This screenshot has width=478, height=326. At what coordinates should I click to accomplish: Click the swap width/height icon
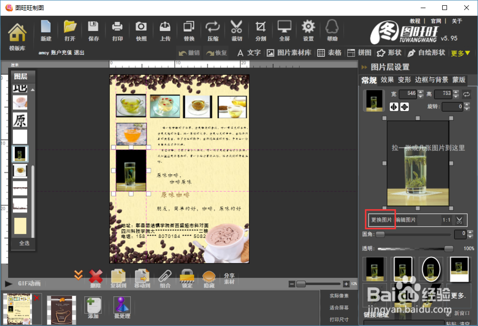[x=467, y=95]
